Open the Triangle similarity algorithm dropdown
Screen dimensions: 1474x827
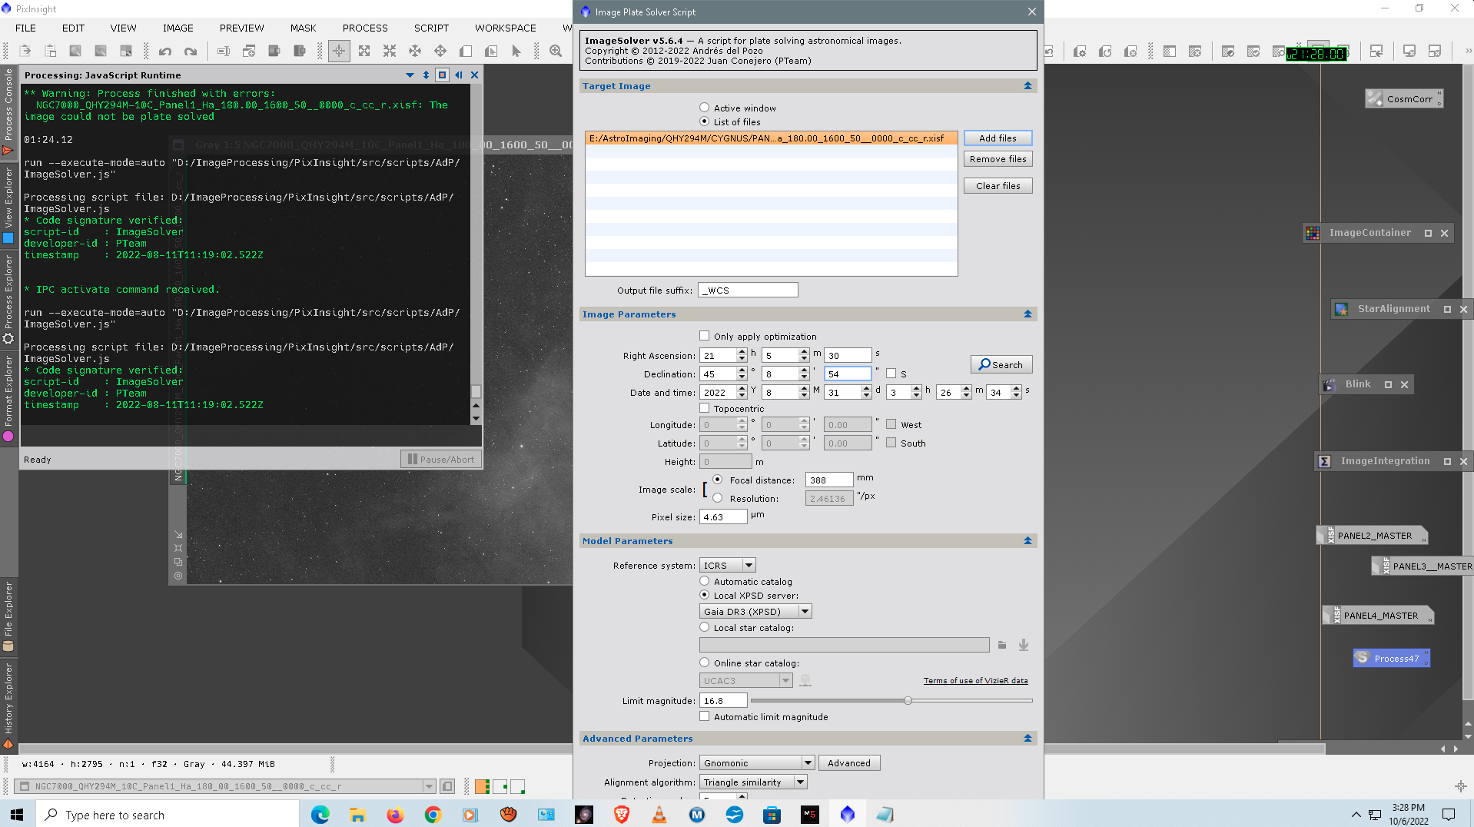pos(752,782)
